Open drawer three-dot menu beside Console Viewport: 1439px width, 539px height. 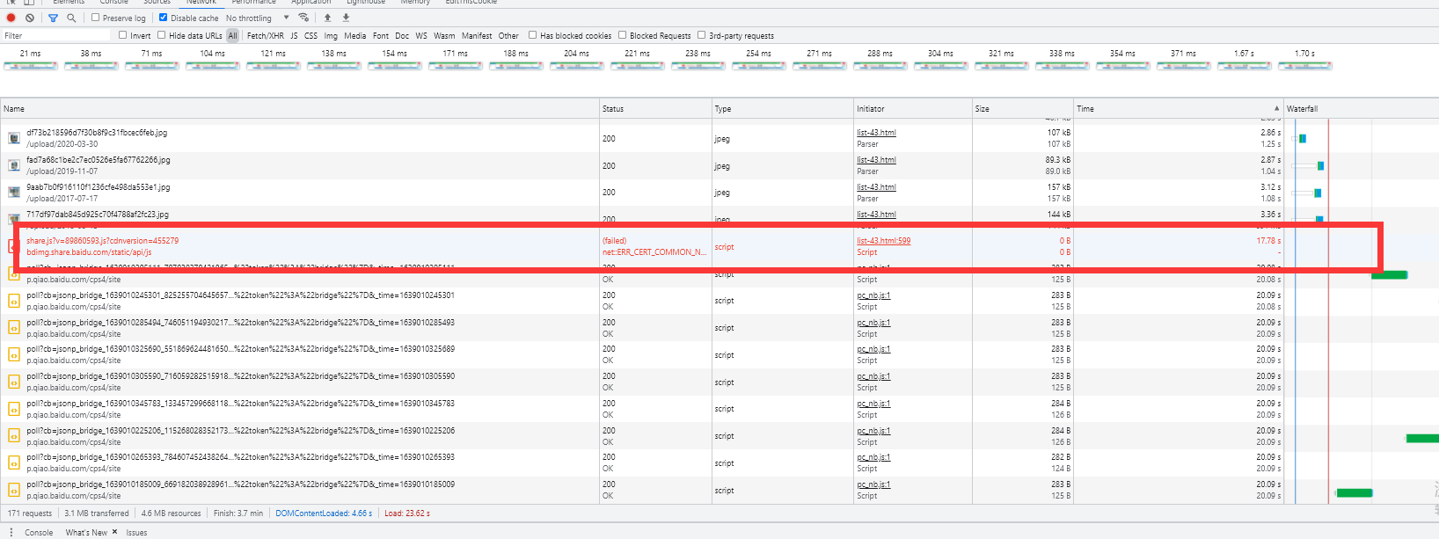[11, 532]
